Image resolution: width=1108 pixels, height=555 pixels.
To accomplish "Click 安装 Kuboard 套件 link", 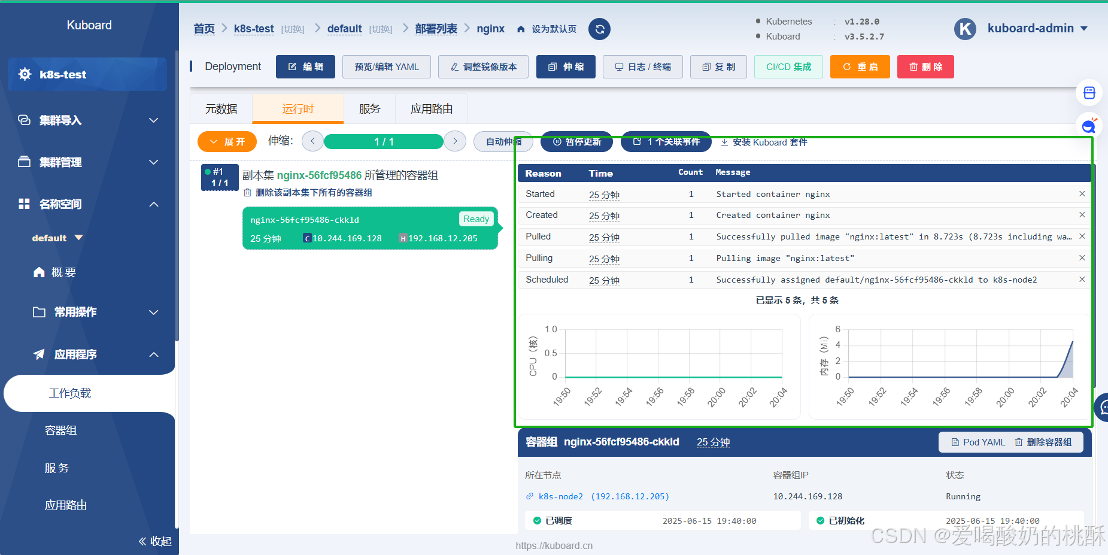I will (x=764, y=142).
